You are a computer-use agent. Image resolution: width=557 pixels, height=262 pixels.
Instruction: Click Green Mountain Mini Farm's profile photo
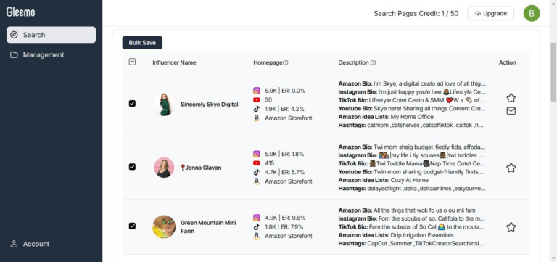[x=164, y=227]
